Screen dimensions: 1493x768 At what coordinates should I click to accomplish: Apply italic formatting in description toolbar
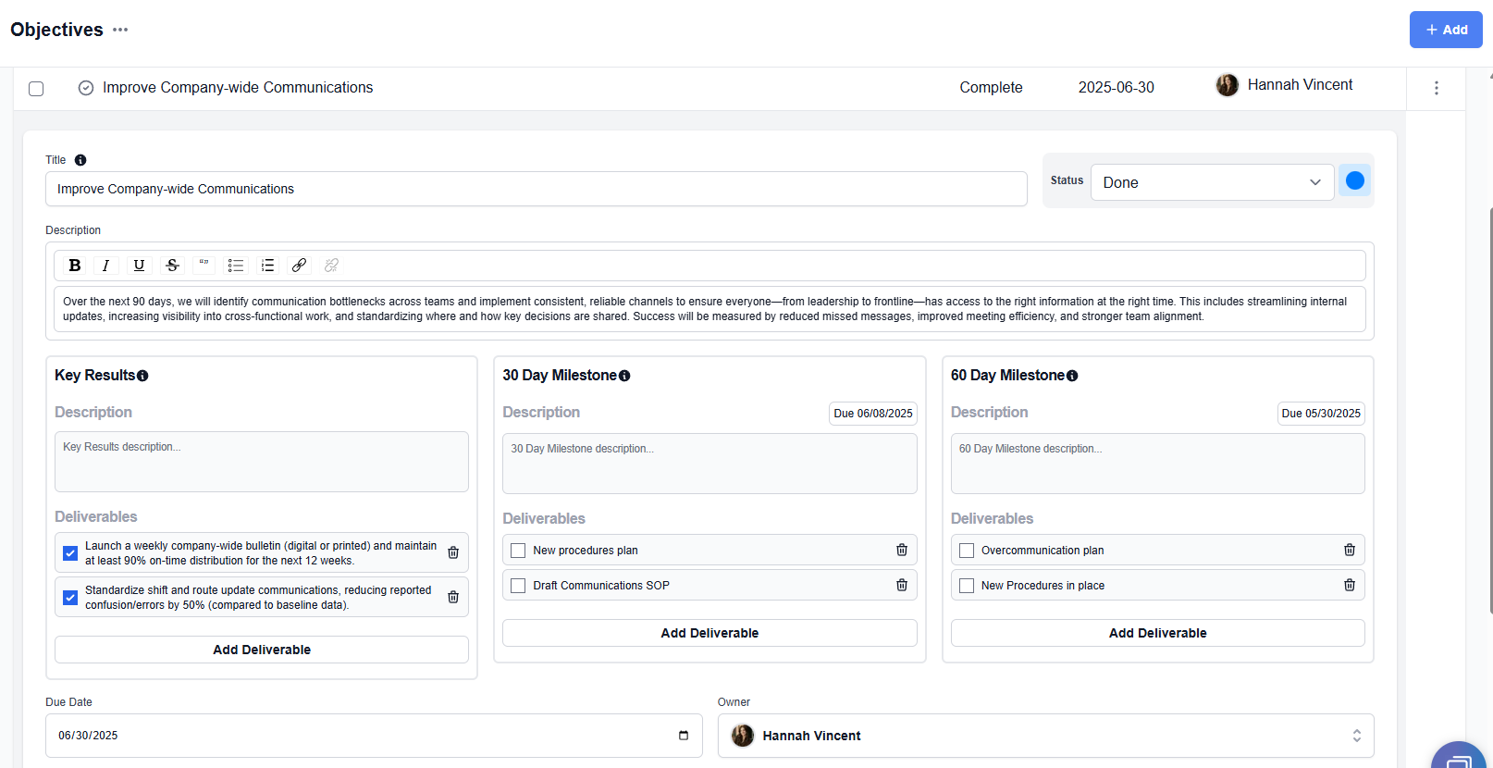pyautogui.click(x=106, y=266)
